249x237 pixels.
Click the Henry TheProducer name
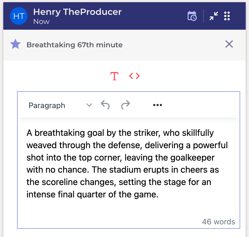[x=77, y=12]
